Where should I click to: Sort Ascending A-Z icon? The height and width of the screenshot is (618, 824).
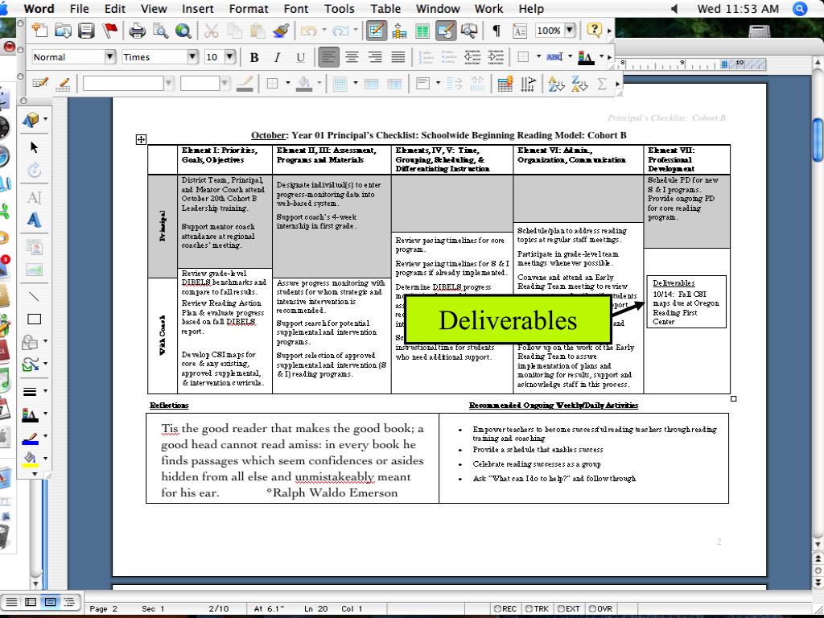[555, 84]
